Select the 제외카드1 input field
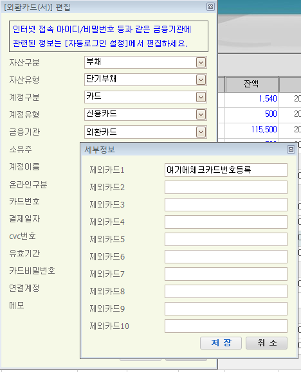This screenshot has height=372, width=301. point(226,170)
